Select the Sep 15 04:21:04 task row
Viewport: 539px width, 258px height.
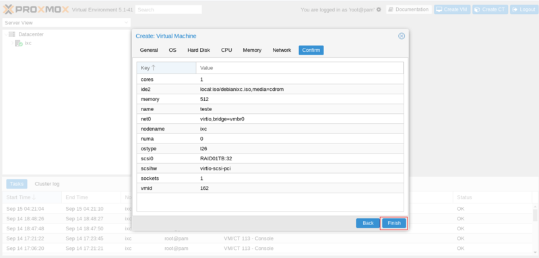coord(267,209)
